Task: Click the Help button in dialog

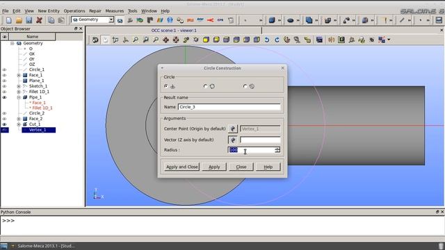Action: (268, 167)
